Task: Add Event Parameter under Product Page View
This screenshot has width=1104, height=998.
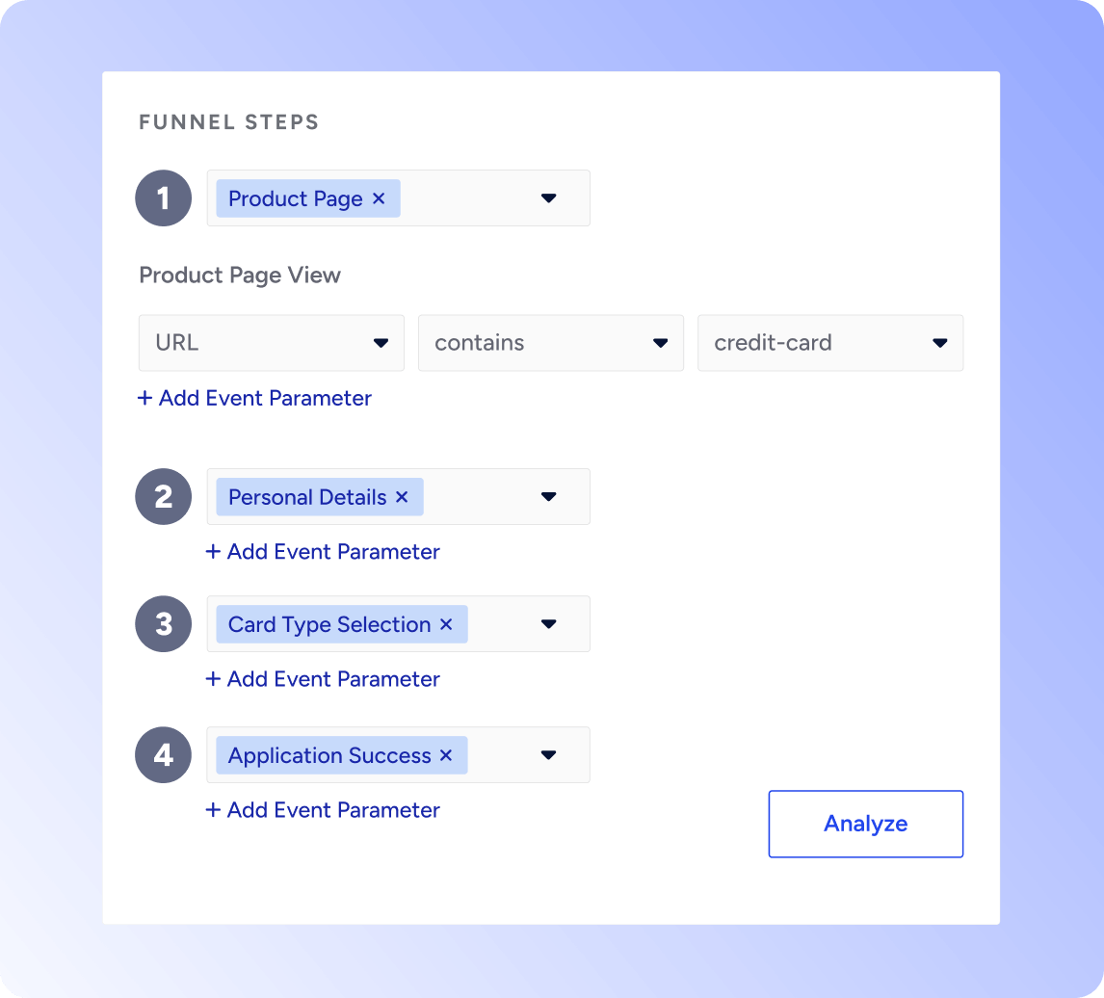Action: [x=255, y=398]
